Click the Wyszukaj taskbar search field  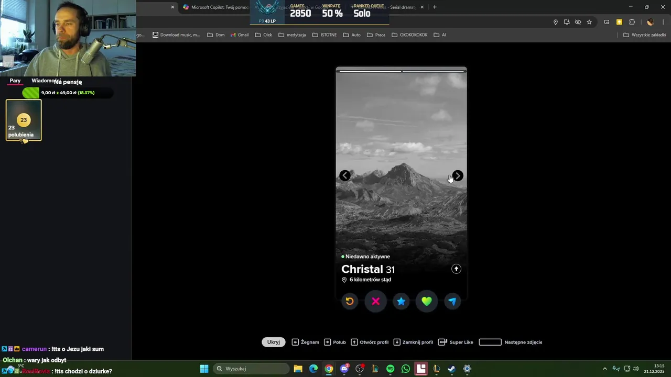252,369
